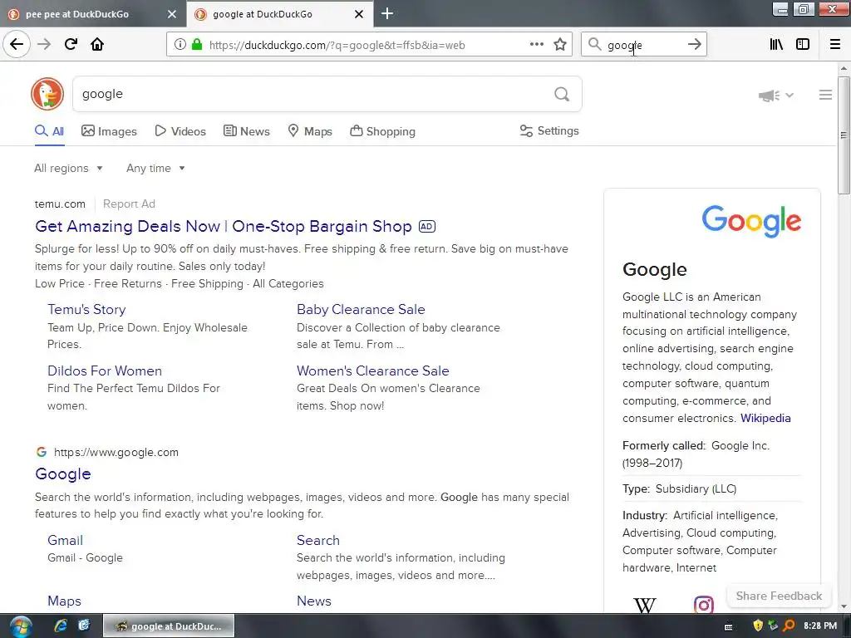851x638 pixels.
Task: Switch to the Images tab
Action: [x=109, y=131]
